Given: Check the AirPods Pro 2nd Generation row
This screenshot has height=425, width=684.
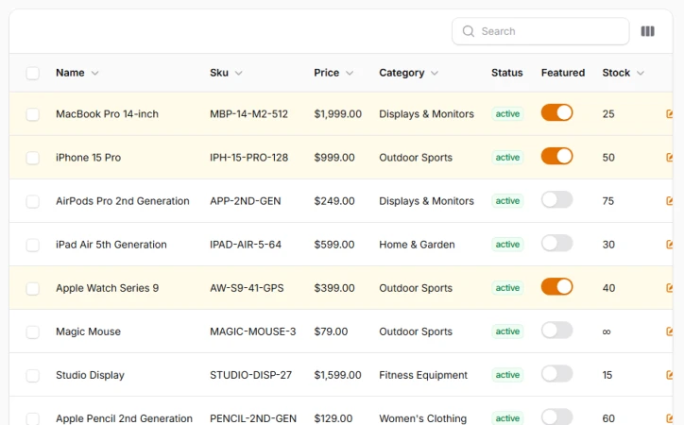Looking at the screenshot, I should (x=33, y=201).
